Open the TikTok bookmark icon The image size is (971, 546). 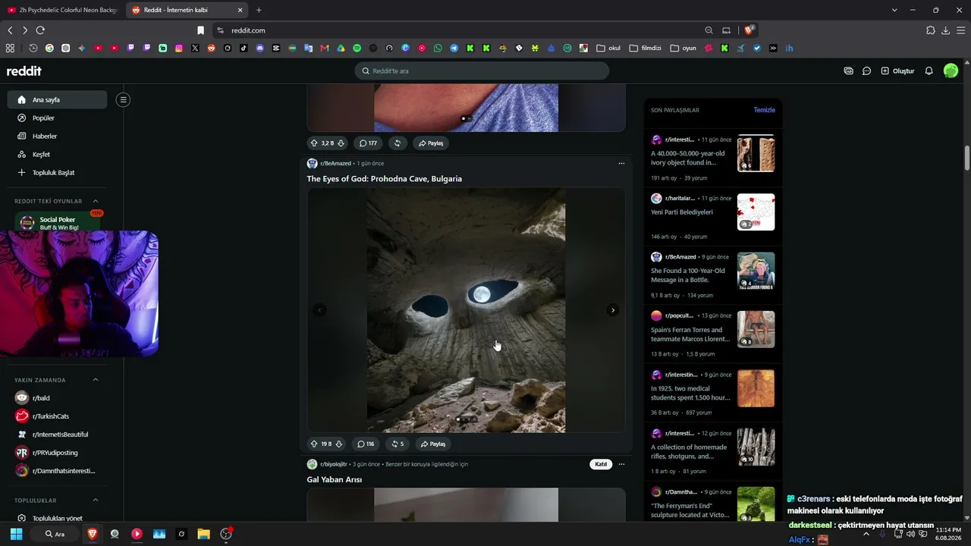(x=244, y=48)
